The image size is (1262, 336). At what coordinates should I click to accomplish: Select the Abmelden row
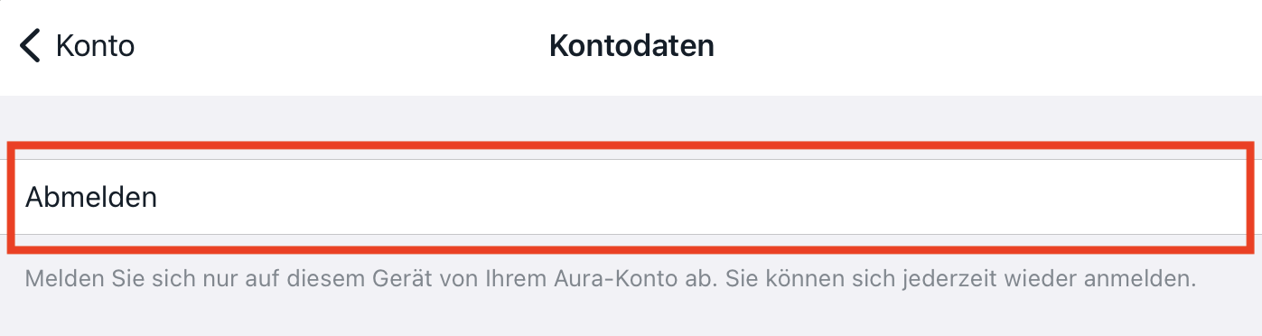[x=631, y=197]
